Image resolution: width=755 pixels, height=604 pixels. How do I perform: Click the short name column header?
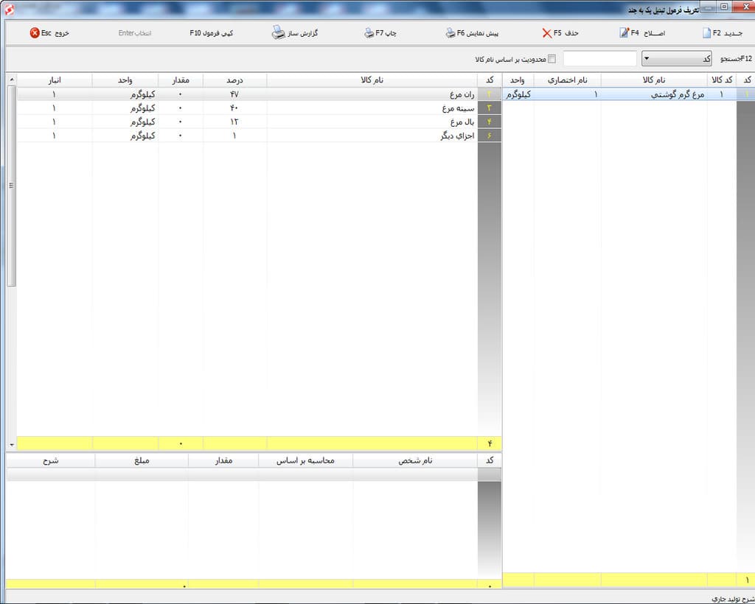[x=567, y=80]
